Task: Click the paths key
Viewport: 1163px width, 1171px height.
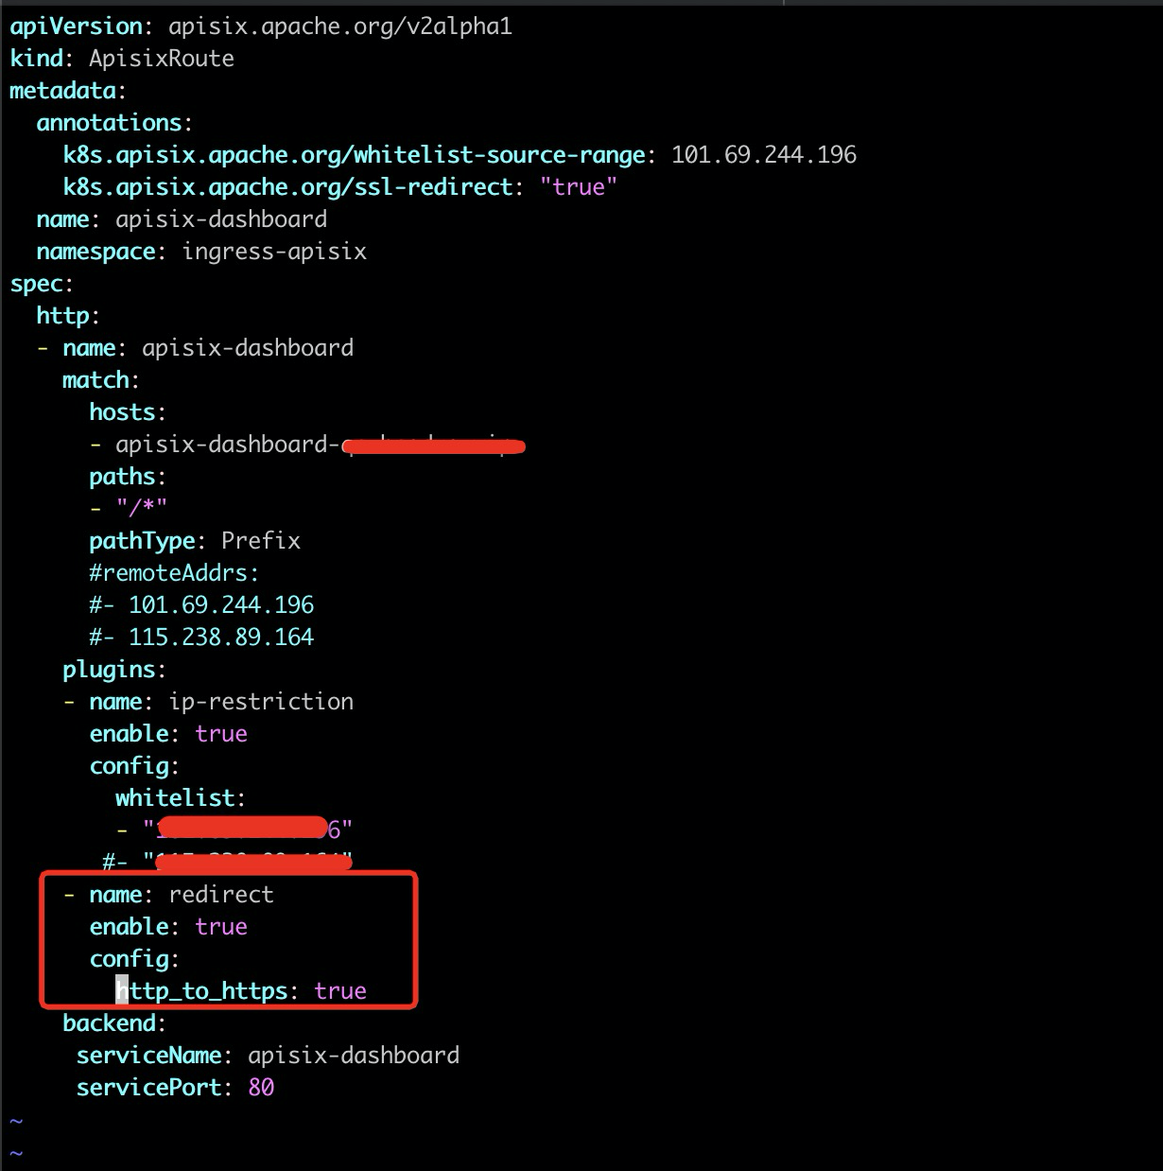Action: (122, 477)
